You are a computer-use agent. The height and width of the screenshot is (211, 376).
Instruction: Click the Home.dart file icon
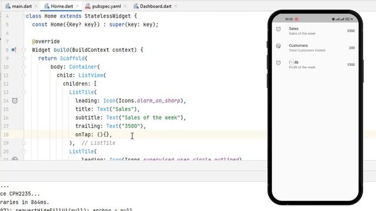pyautogui.click(x=47, y=6)
